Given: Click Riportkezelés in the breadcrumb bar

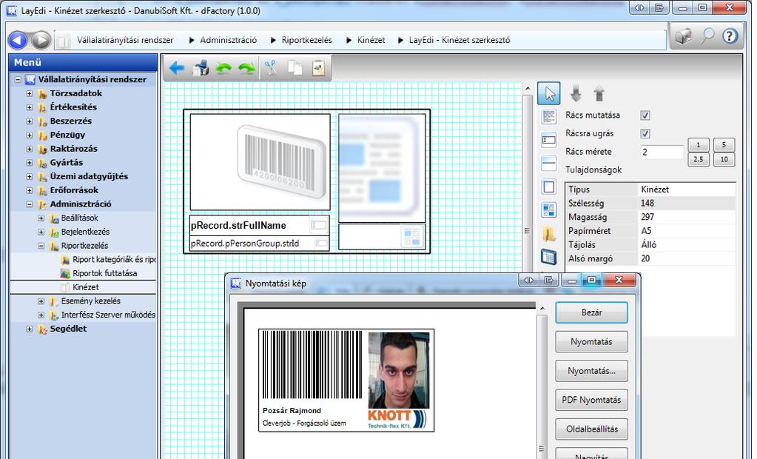Looking at the screenshot, I should [x=306, y=40].
